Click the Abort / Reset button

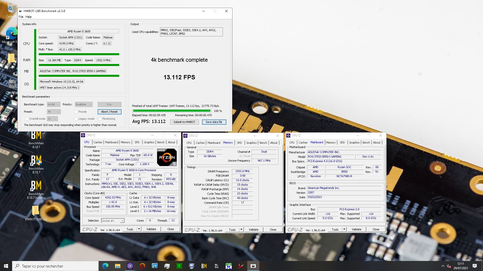point(109,112)
